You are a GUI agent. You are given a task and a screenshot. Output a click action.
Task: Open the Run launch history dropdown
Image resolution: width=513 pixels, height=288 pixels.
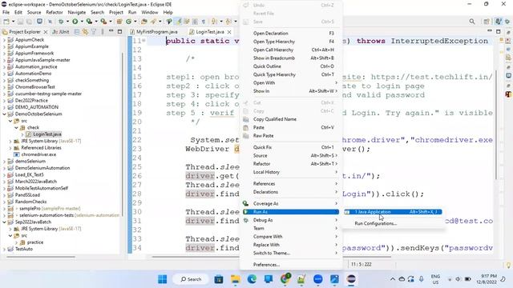pyautogui.click(x=82, y=22)
